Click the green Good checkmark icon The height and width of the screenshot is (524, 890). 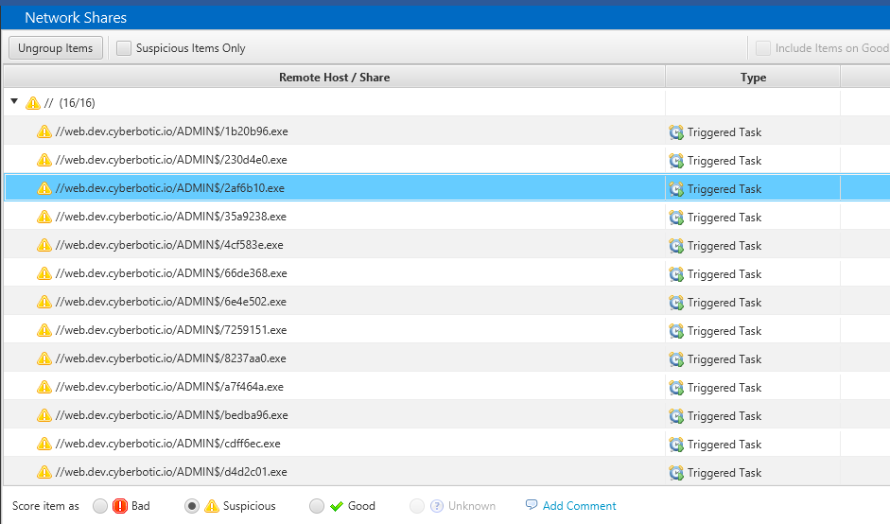[336, 506]
